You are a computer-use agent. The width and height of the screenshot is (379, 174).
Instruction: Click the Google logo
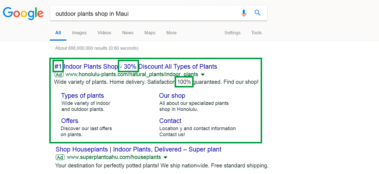pyautogui.click(x=23, y=13)
